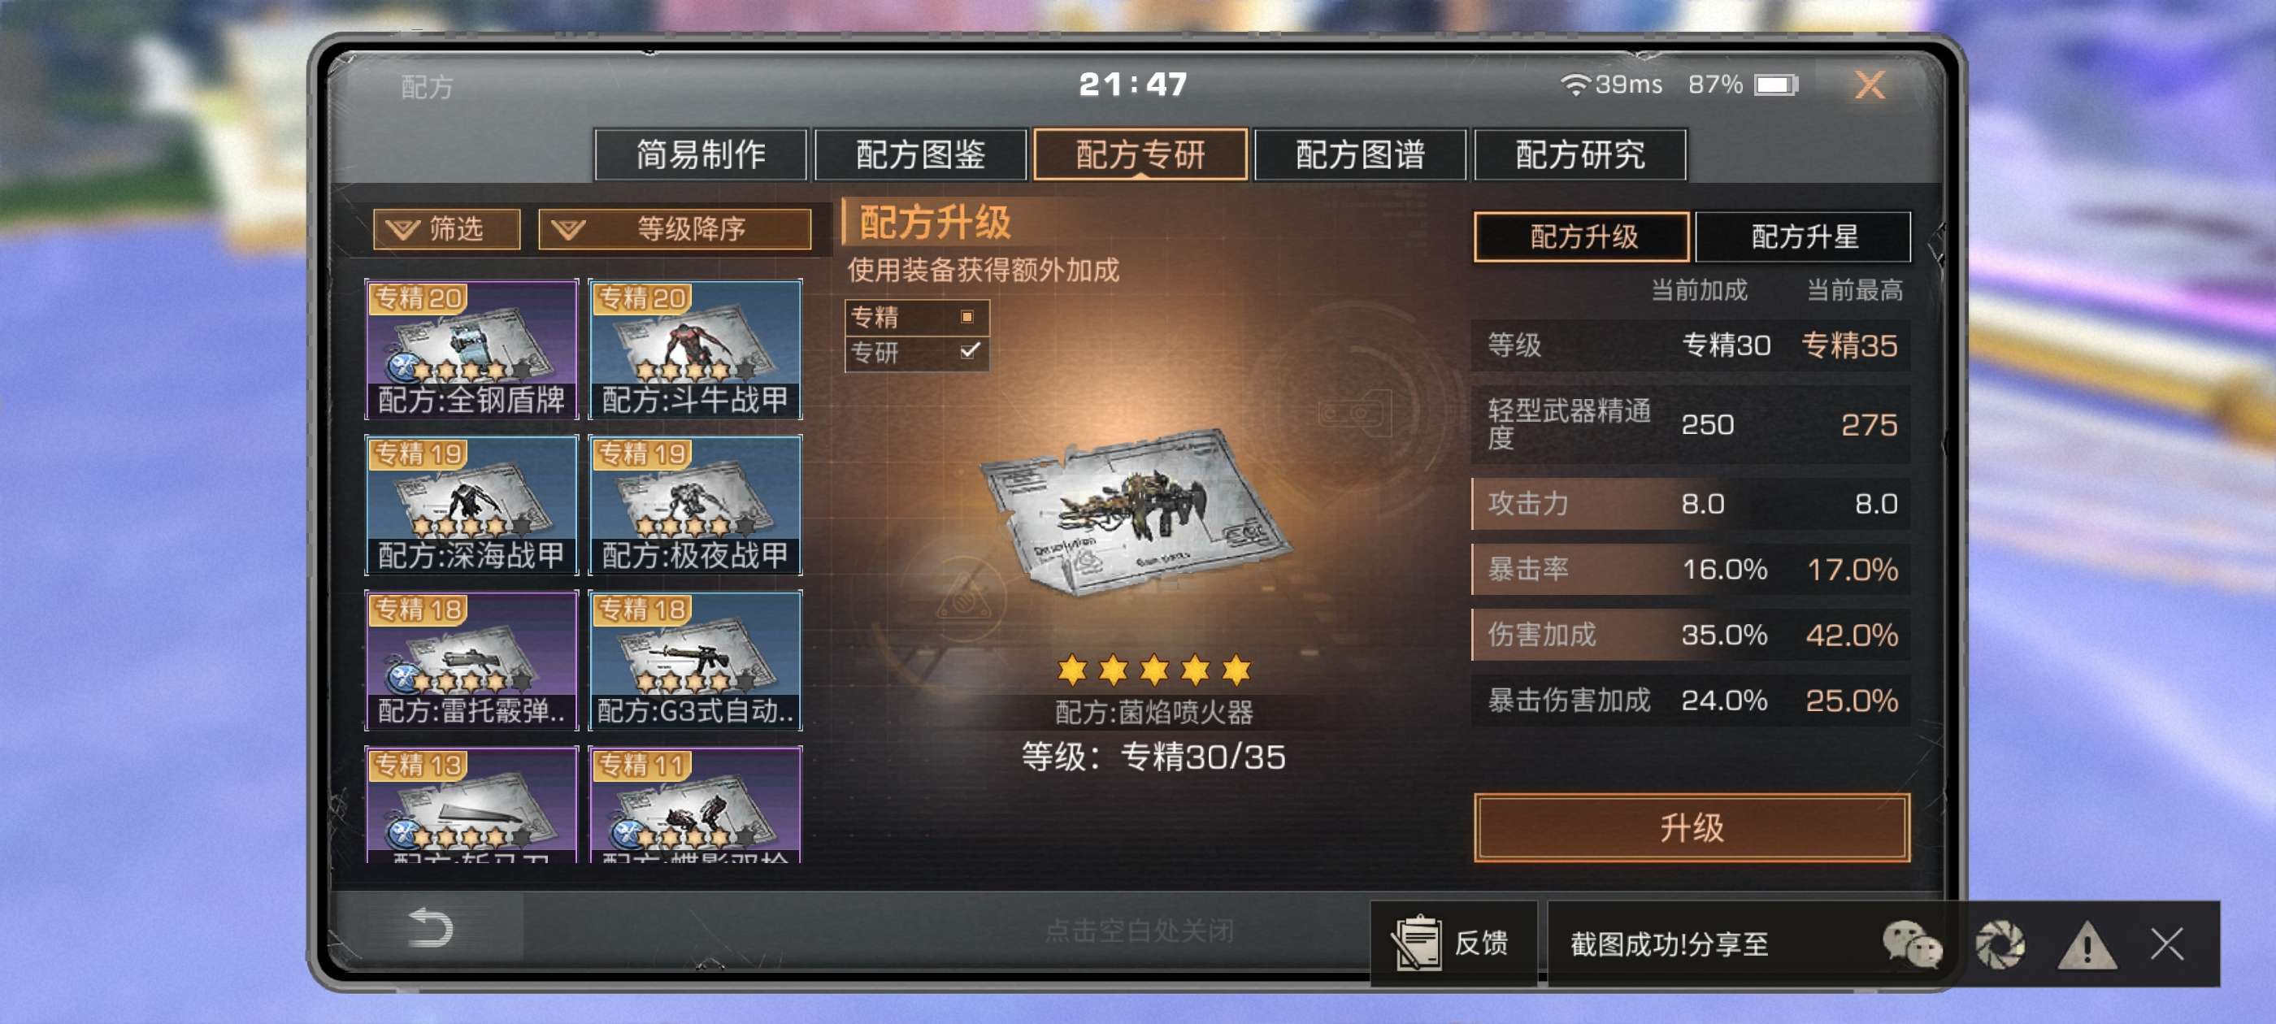This screenshot has width=2276, height=1024.
Task: Select the 配方:全钢盾牌 recipe thumbnail
Action: pyautogui.click(x=471, y=349)
